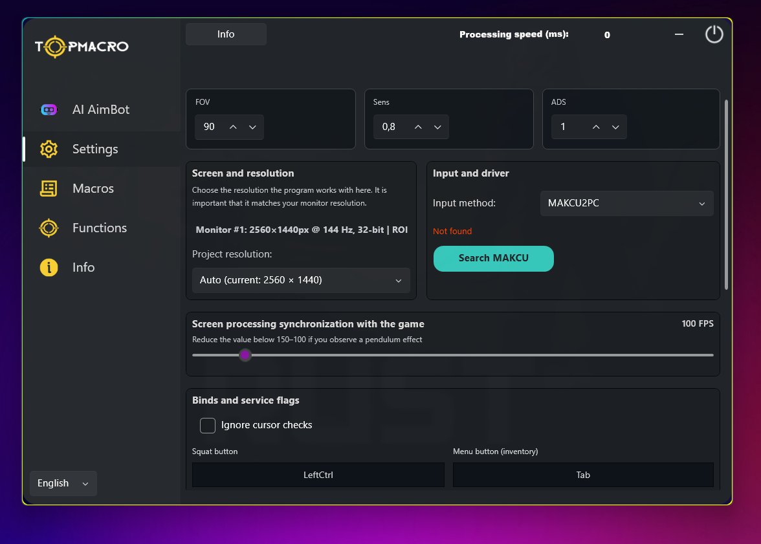Click the Search MAKCU button
Image resolution: width=761 pixels, height=544 pixels.
[x=493, y=258]
